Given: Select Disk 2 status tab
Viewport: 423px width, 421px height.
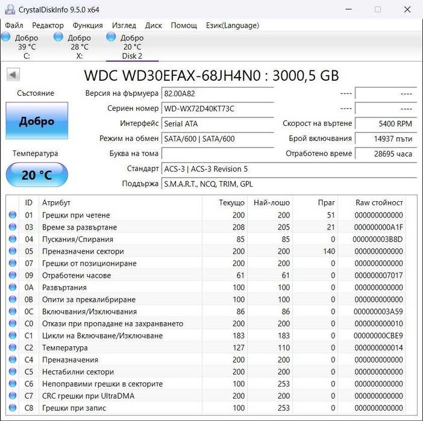Looking at the screenshot, I should (132, 46).
